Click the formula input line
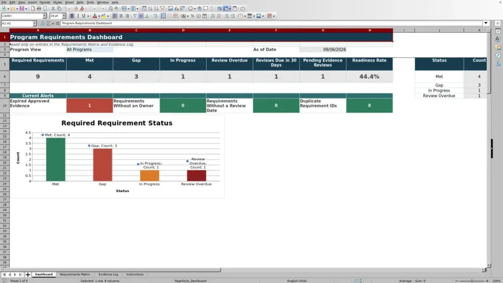503x283 pixels. pyautogui.click(x=271, y=23)
